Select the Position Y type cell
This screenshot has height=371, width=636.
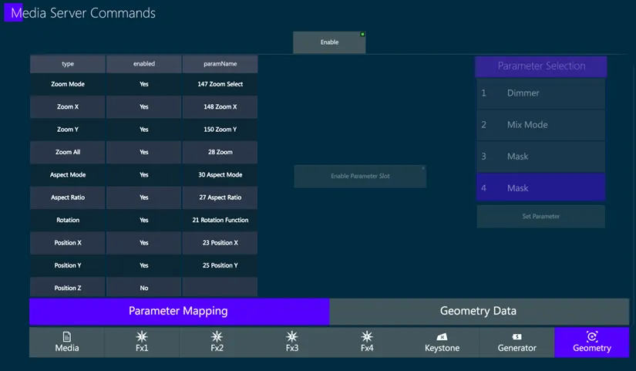click(68, 265)
